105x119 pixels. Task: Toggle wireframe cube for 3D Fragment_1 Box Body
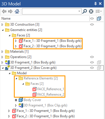click(99, 62)
